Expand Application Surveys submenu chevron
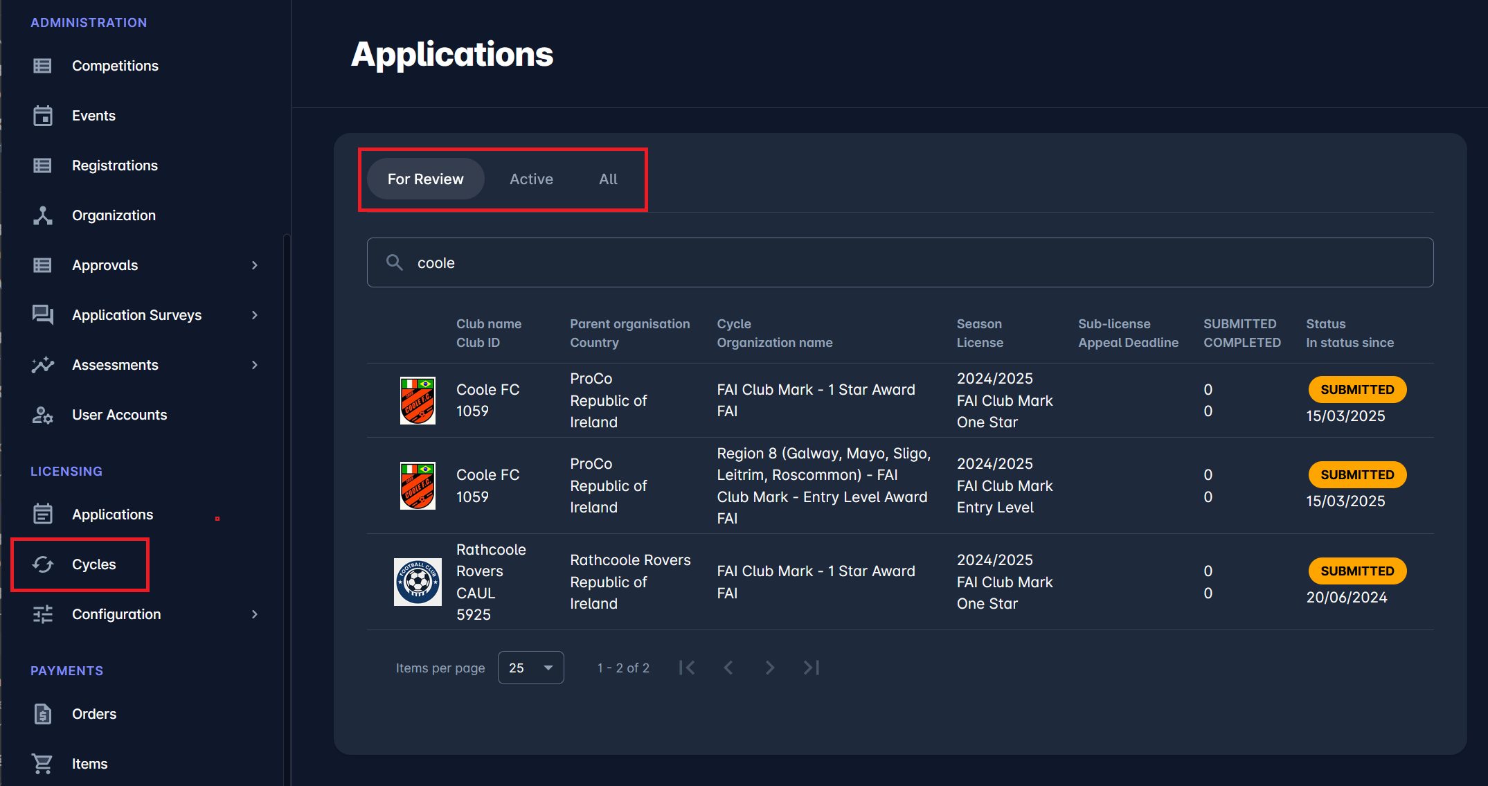 [255, 315]
